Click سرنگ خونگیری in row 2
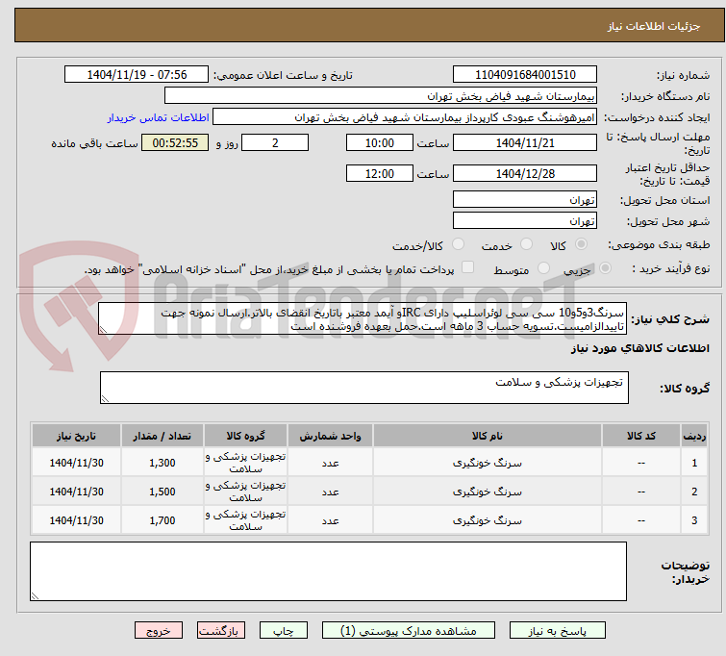The height and width of the screenshot is (656, 726). tap(488, 492)
